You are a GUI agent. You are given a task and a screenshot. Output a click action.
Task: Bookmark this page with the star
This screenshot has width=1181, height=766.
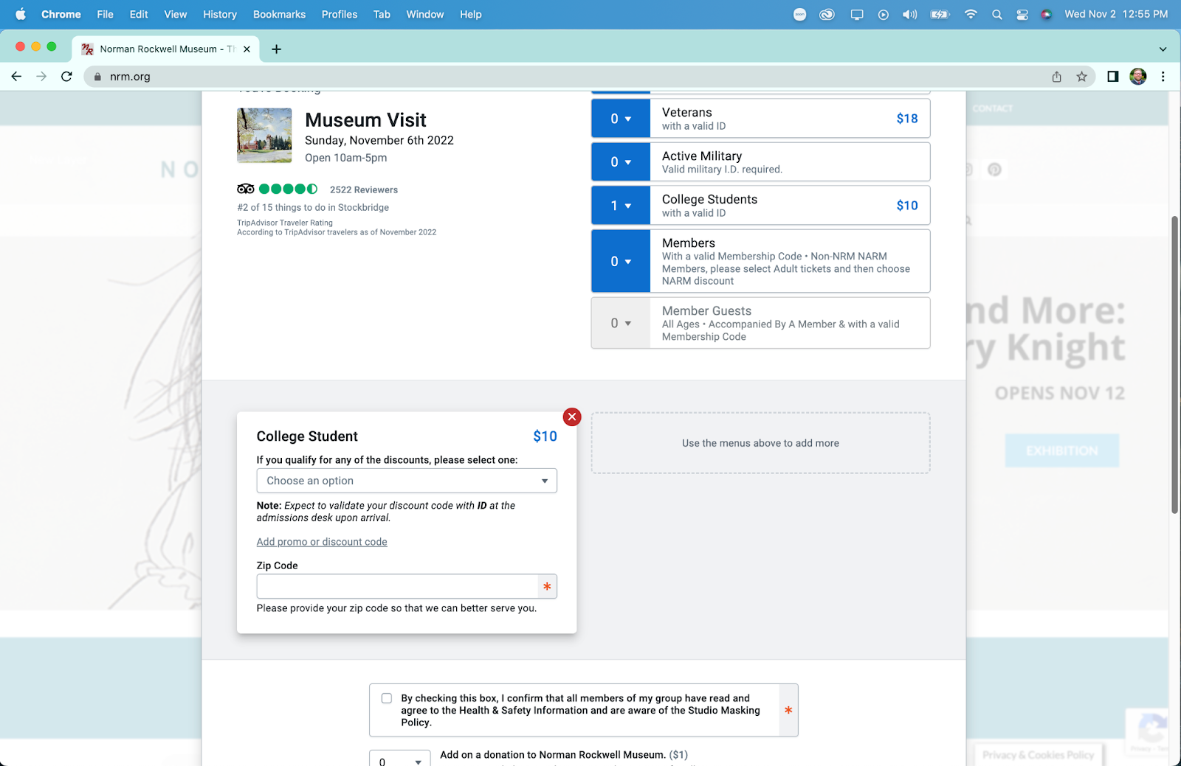pos(1081,77)
